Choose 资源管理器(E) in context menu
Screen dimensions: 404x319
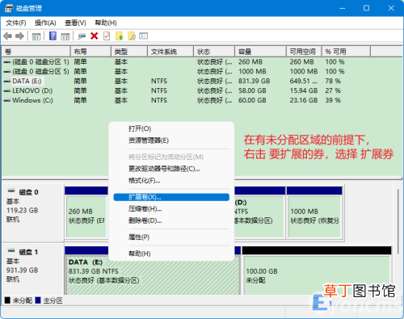click(x=171, y=141)
